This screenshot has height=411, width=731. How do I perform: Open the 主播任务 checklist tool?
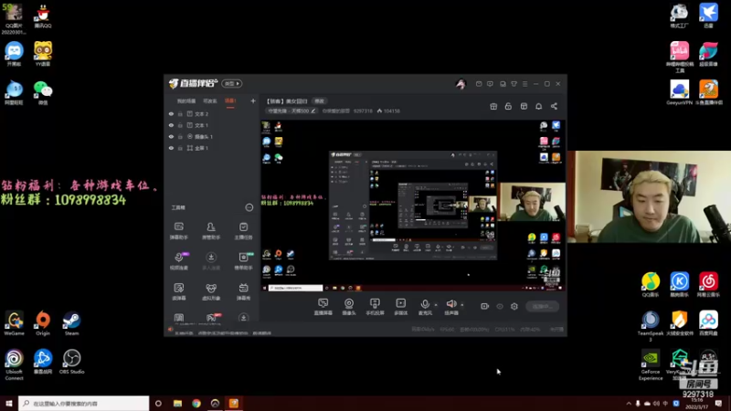(243, 231)
